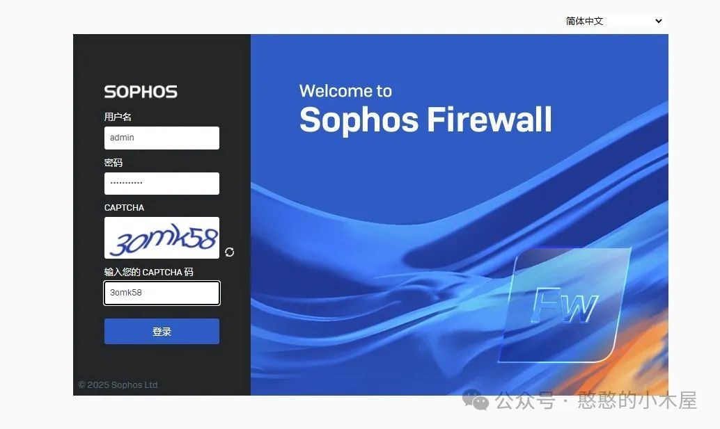Viewport: 720px width, 429px height.
Task: Click the 憨憨的小木屋 watermark text
Action: click(637, 400)
